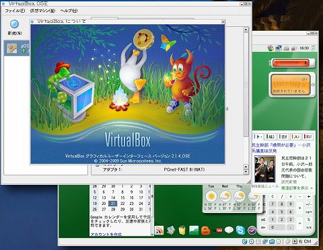This screenshot has height=250, width=323.
Task: Click the details pane scrollbar up arrow
Action: click(x=246, y=30)
